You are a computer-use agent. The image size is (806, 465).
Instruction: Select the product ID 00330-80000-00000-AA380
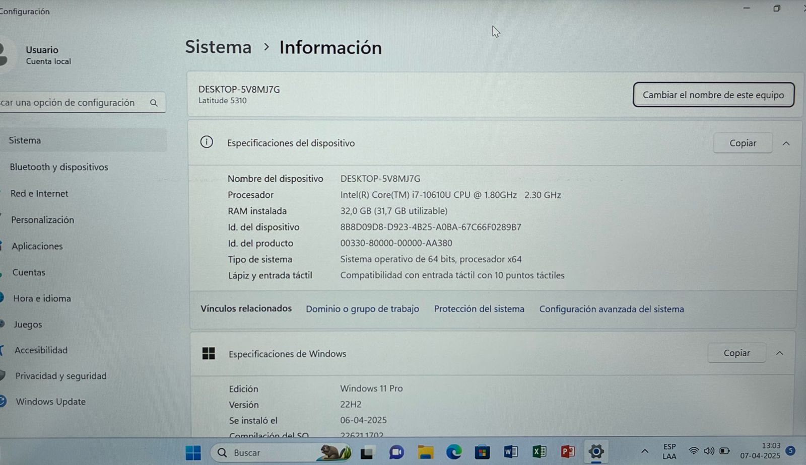click(396, 243)
